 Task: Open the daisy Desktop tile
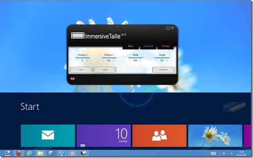[x=215, y=135]
